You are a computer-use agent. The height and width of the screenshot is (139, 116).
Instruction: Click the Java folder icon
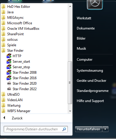coord(3,12)
